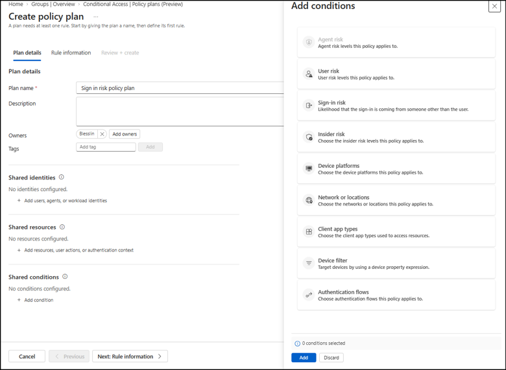Click the Device platforms monitor icon
The height and width of the screenshot is (370, 506).
pos(309,168)
